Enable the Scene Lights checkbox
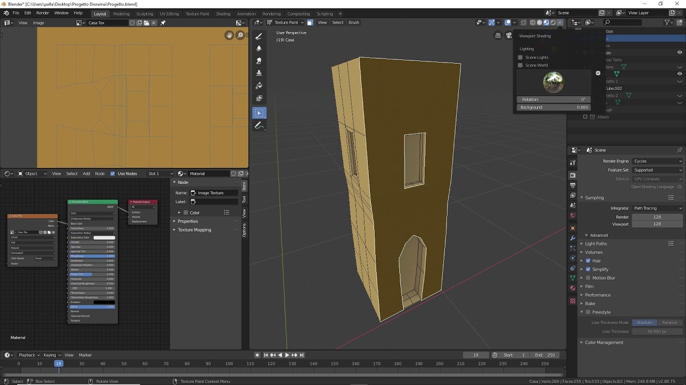The width and height of the screenshot is (686, 385). coord(520,57)
